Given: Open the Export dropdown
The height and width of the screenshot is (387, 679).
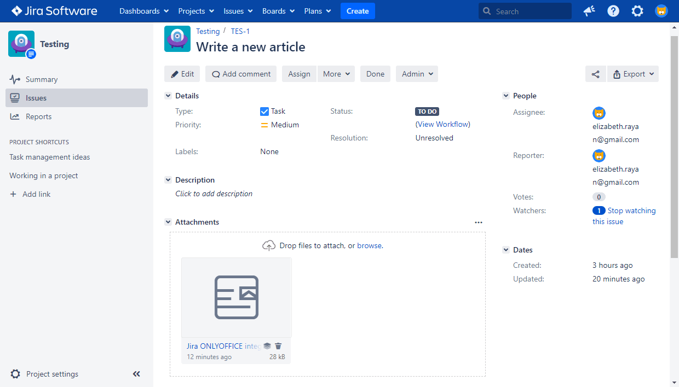Looking at the screenshot, I should (x=632, y=74).
